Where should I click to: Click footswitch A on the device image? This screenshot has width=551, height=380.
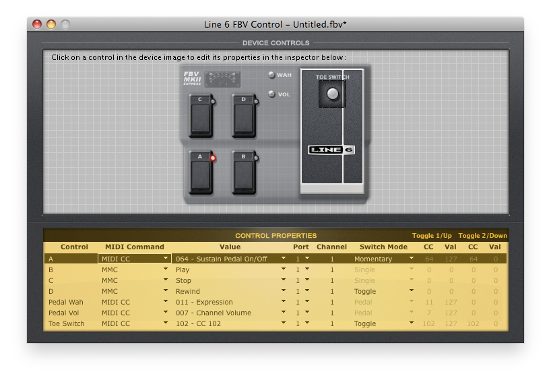pyautogui.click(x=200, y=173)
